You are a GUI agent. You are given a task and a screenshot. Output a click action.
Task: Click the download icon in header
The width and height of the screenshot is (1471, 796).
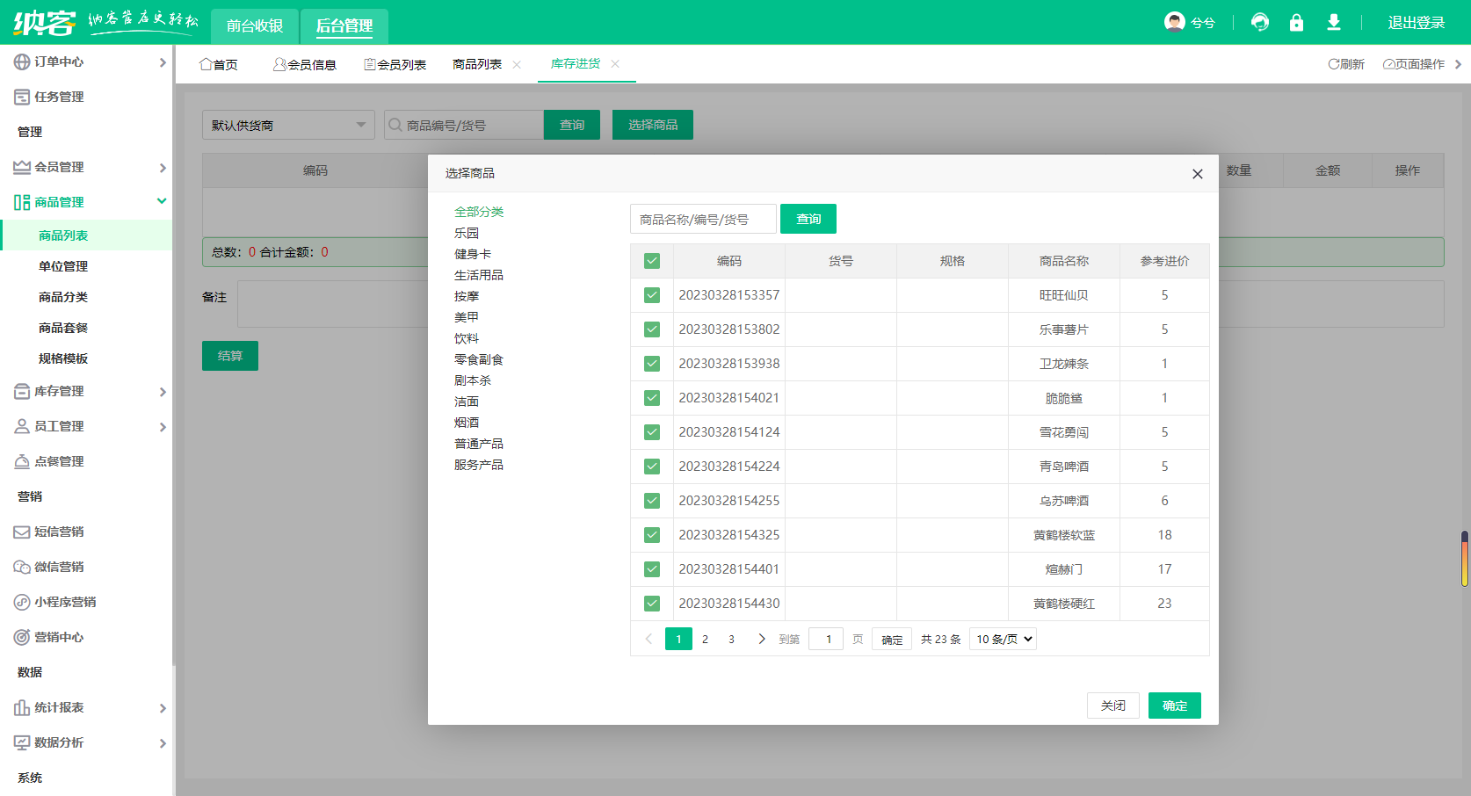1333,23
